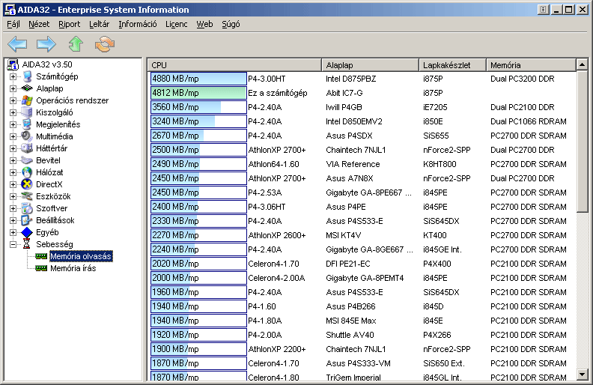Click the Kiszolgáló server icon

coord(27,112)
